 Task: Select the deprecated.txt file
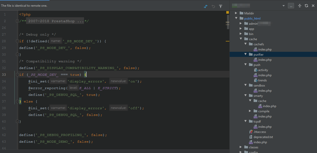coord(263,137)
